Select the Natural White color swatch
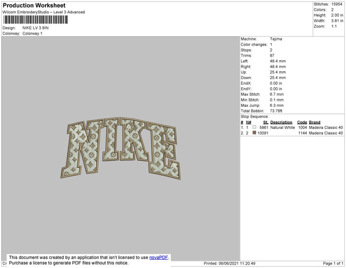This screenshot has width=346, height=268. point(254,127)
